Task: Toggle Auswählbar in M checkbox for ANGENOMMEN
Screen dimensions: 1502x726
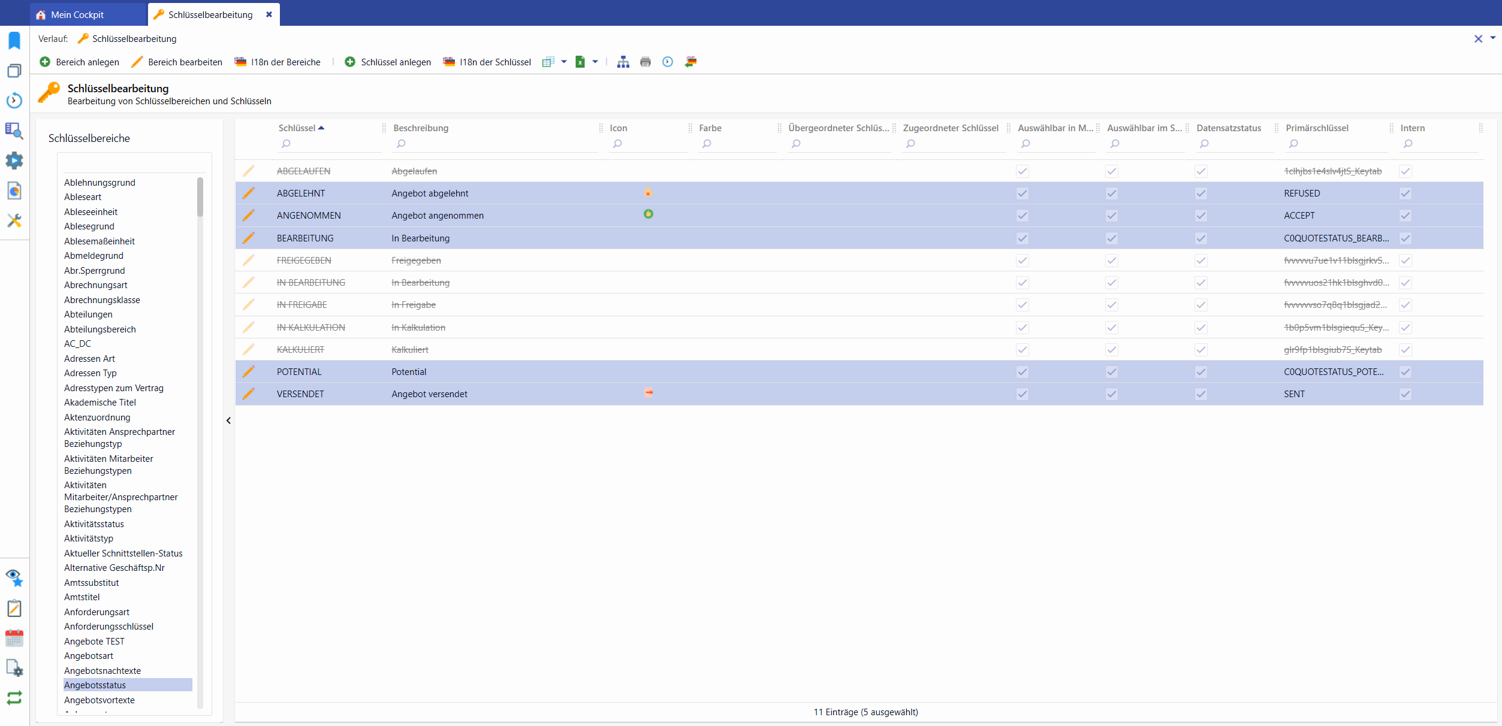Action: pos(1022,216)
